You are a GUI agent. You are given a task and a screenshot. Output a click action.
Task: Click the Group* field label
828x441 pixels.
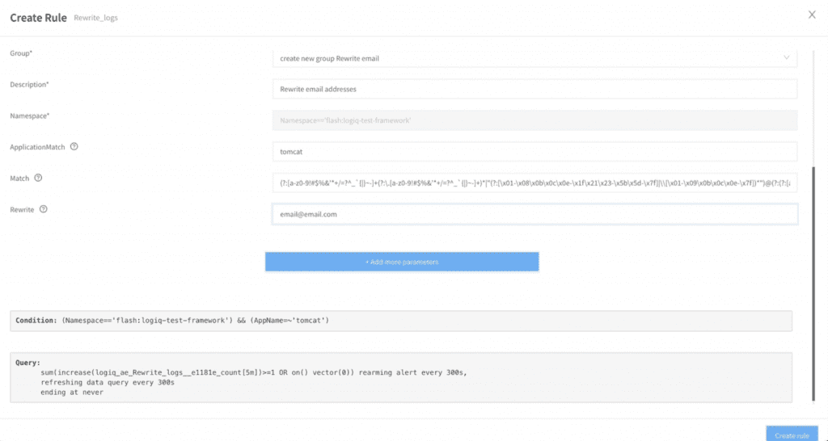(21, 53)
